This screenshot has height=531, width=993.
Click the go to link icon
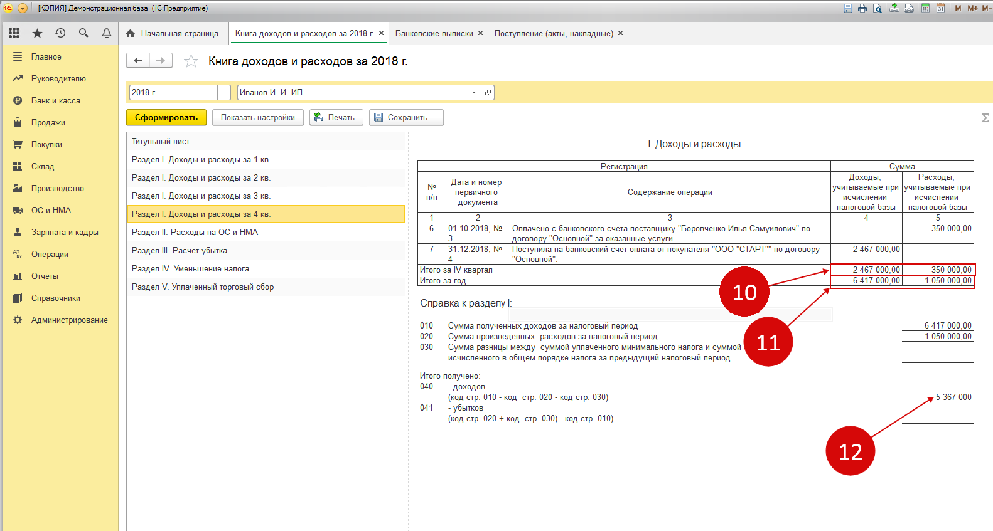pos(909,8)
